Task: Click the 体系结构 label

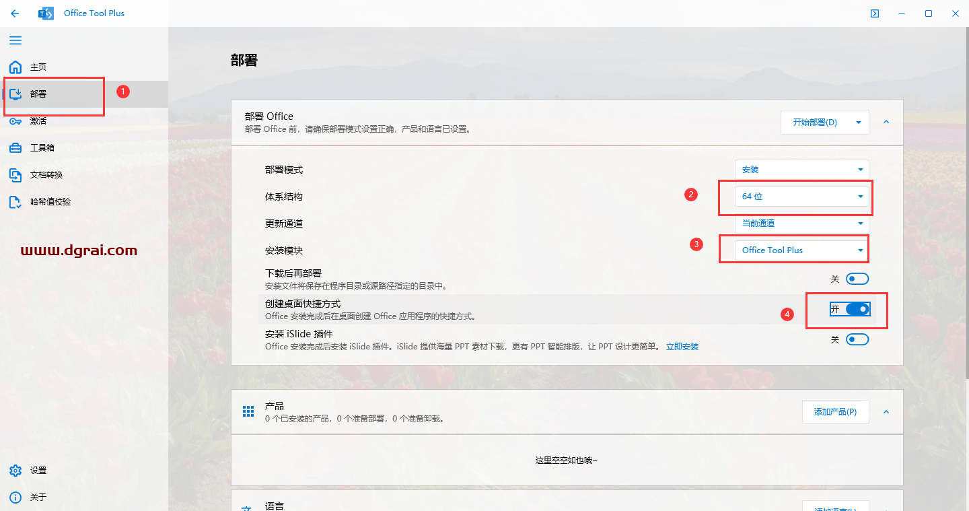Action: coord(284,197)
